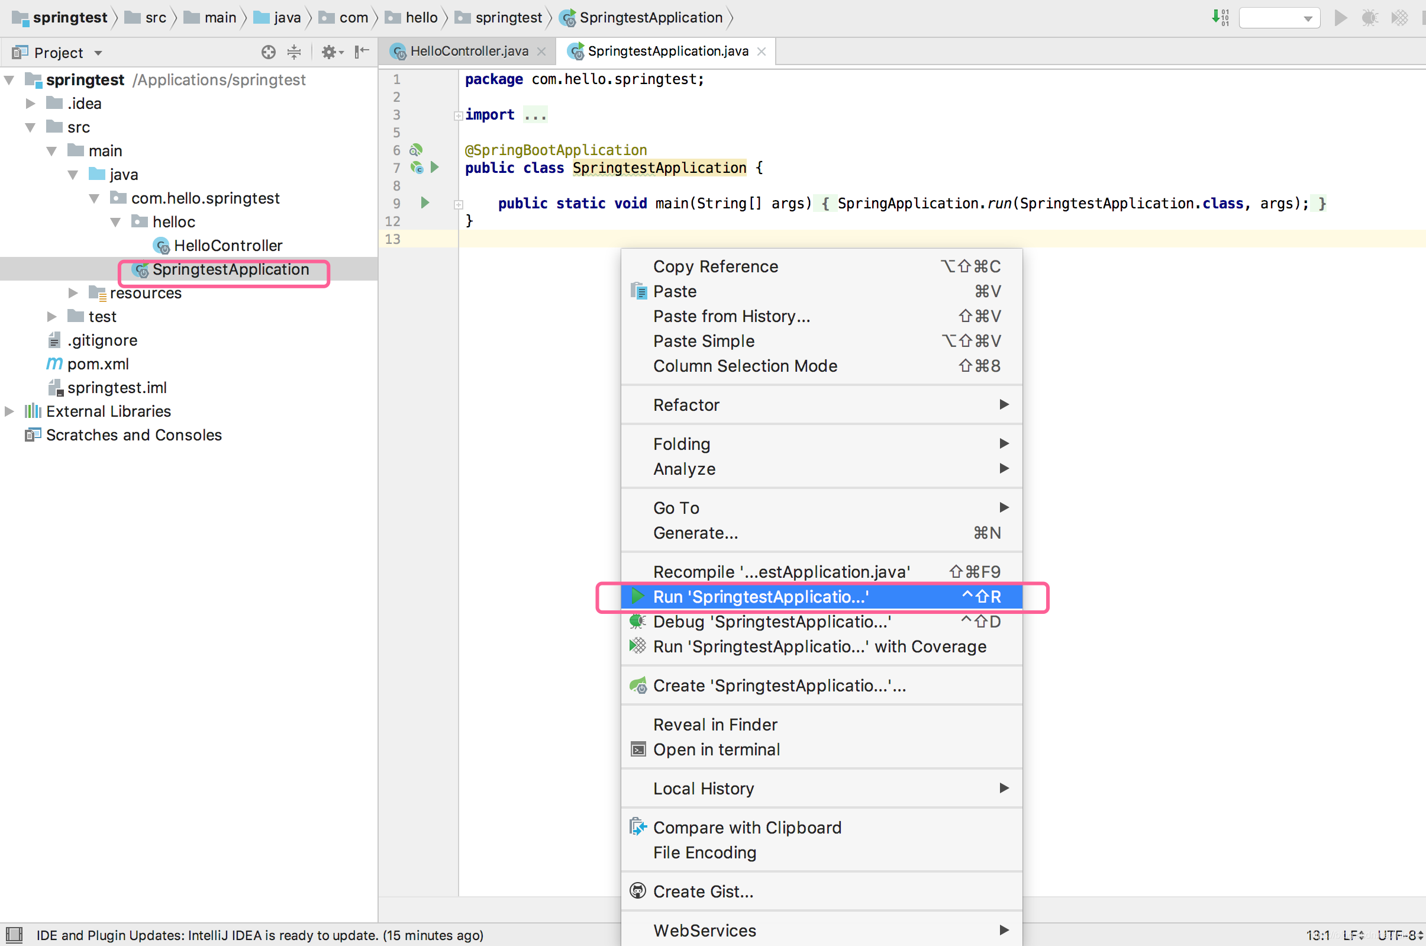Open the Analyze submenu
Screen dimensions: 1426x946
[822, 469]
